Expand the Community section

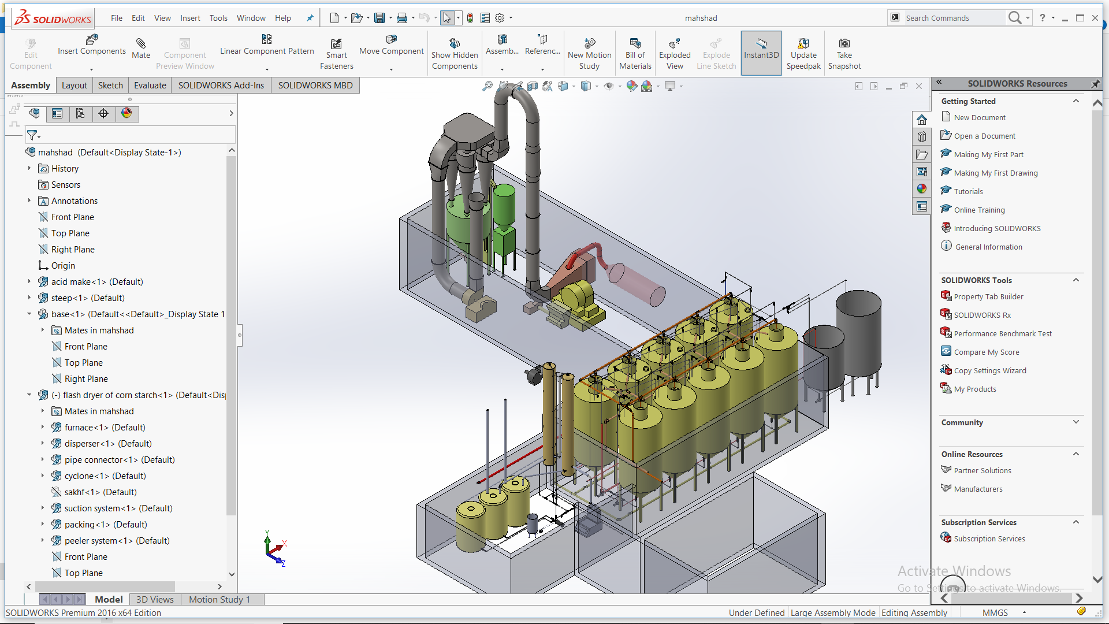pyautogui.click(x=1075, y=422)
